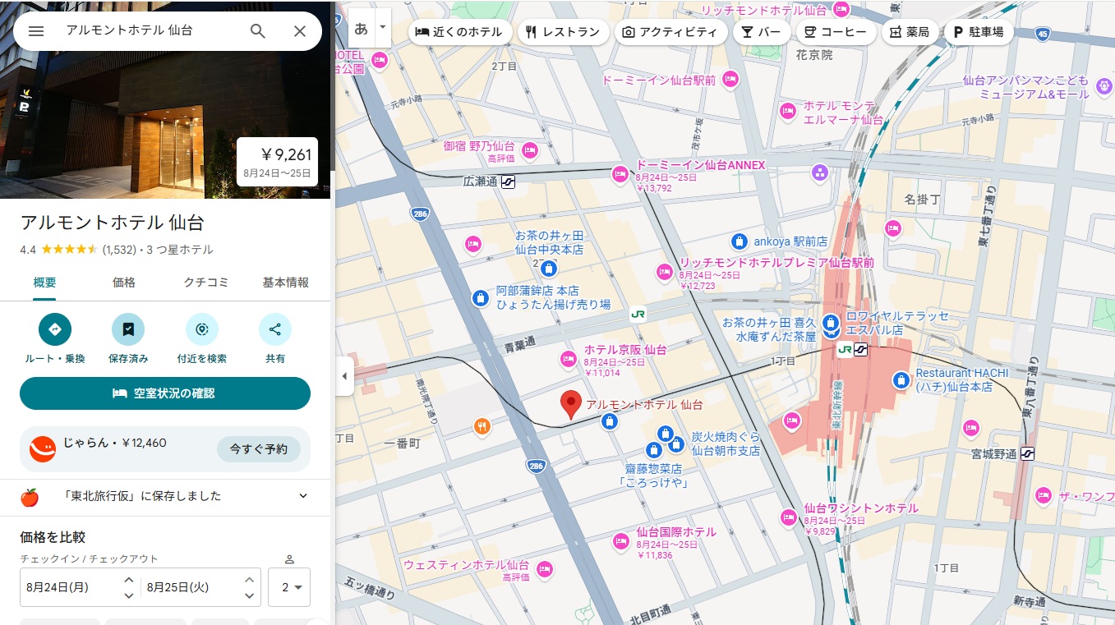
Task: Click the ルート・乗換 directions icon
Action: (x=55, y=329)
